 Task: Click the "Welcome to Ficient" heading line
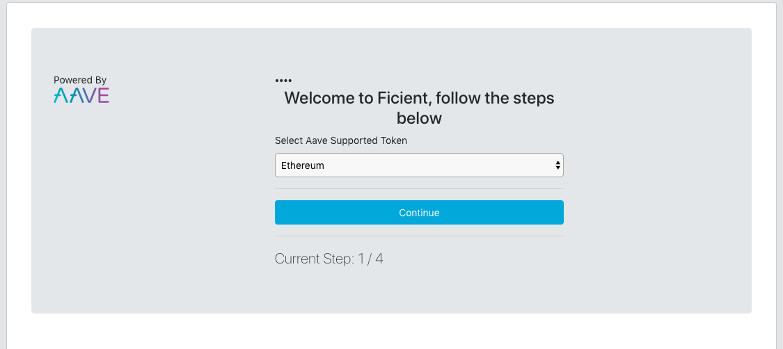coord(419,98)
